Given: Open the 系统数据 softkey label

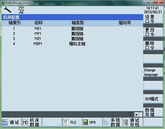Looking at the screenshot, I should pos(115,122).
